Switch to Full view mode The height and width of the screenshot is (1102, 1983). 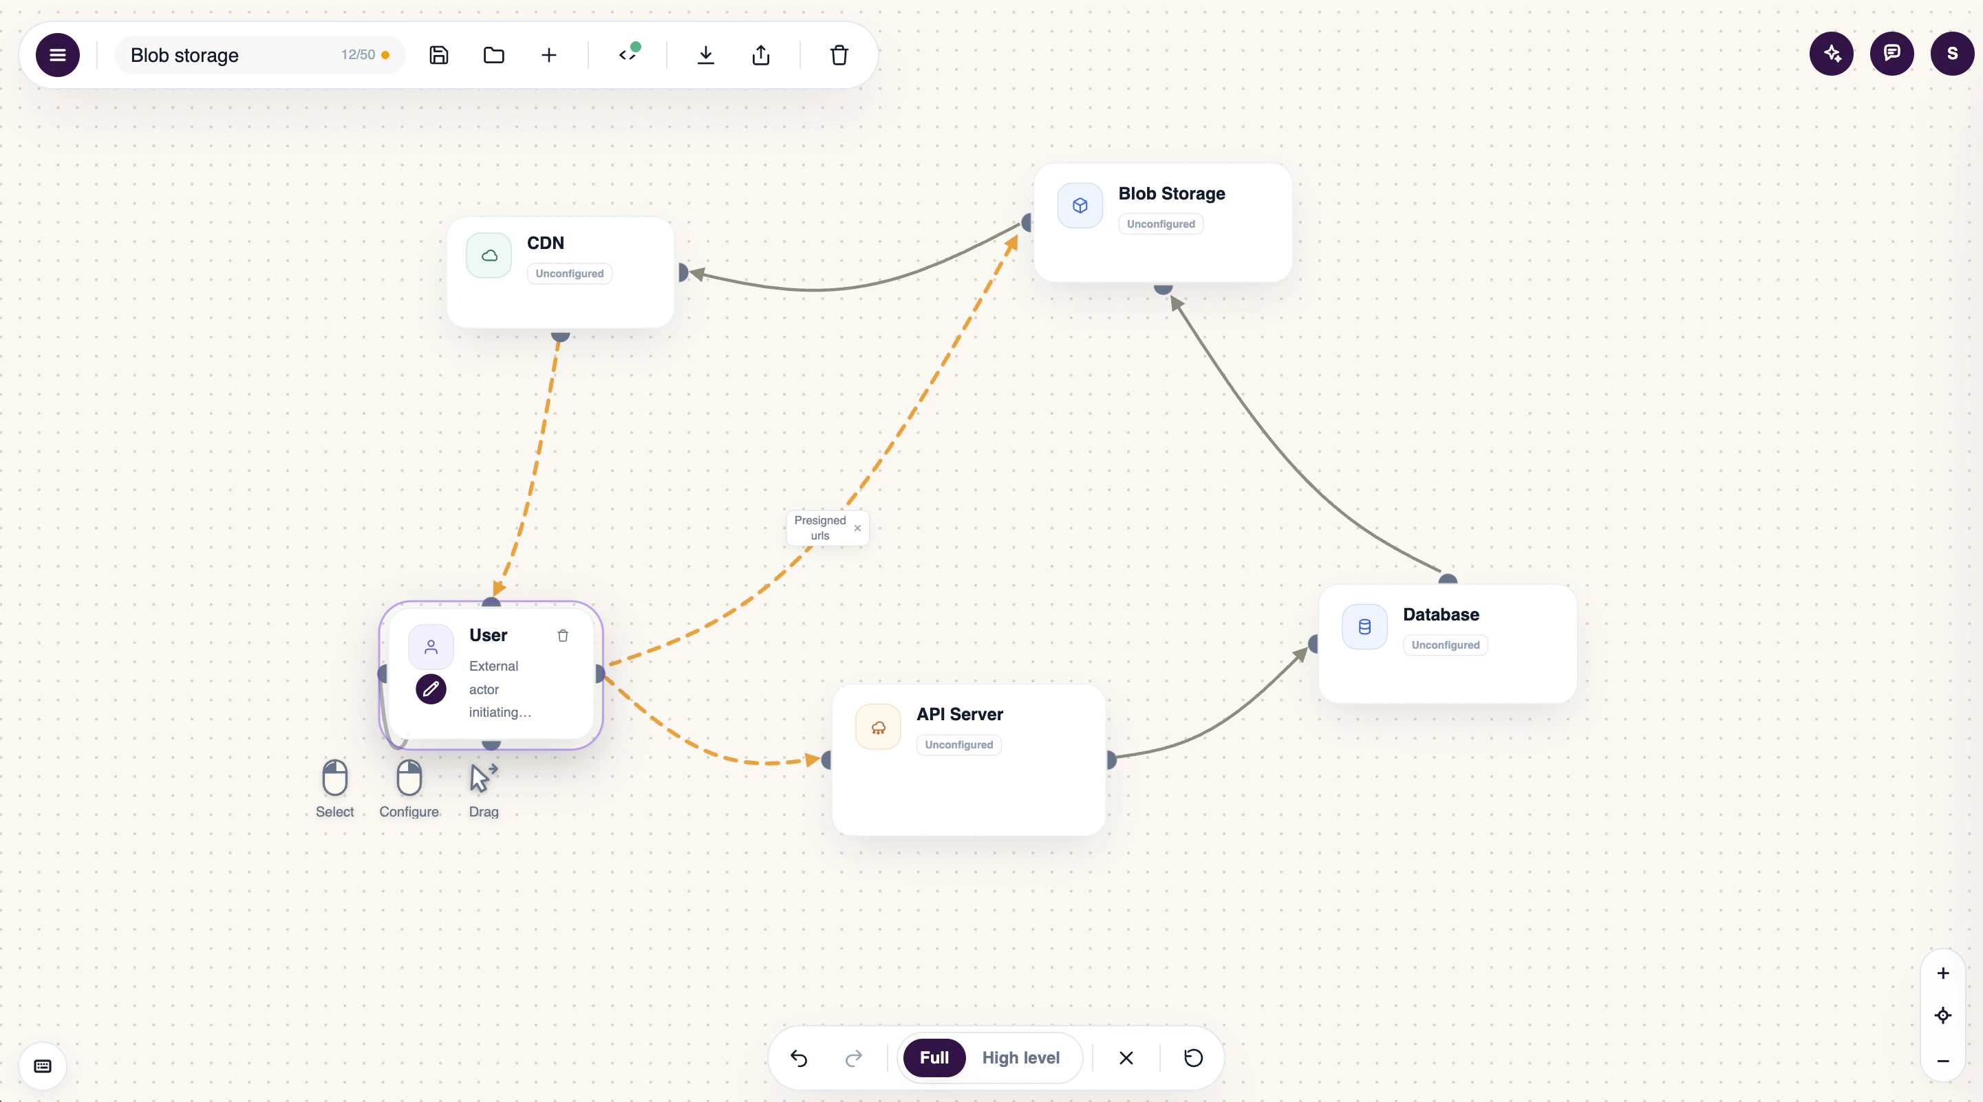click(x=934, y=1058)
